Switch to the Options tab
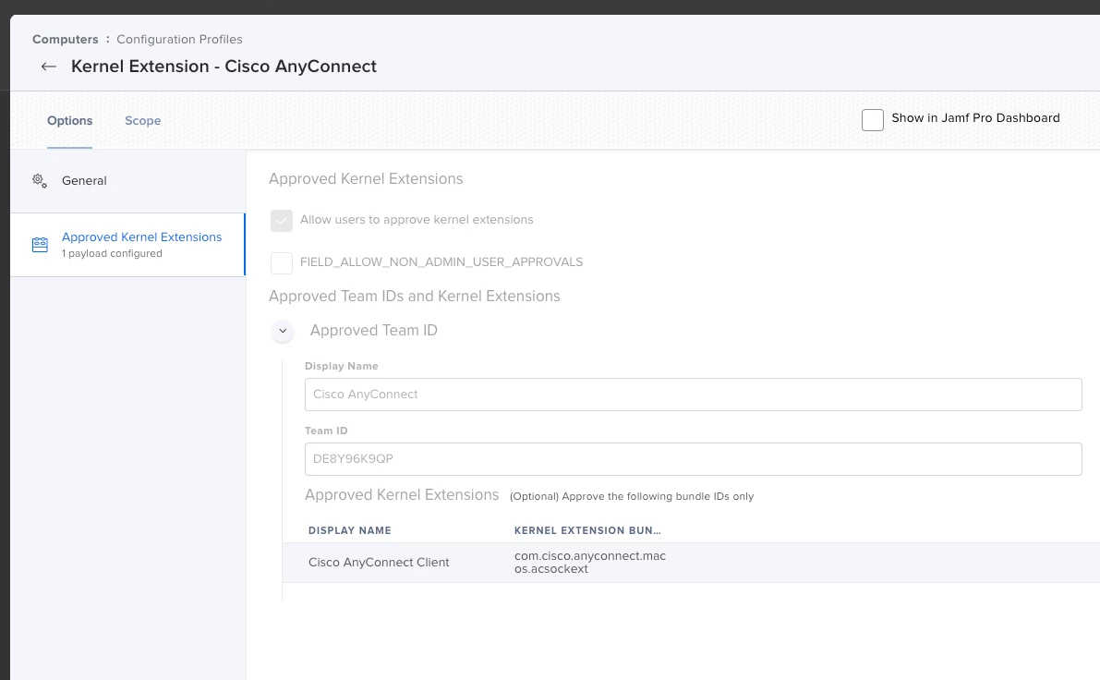This screenshot has height=680, width=1100. (69, 121)
